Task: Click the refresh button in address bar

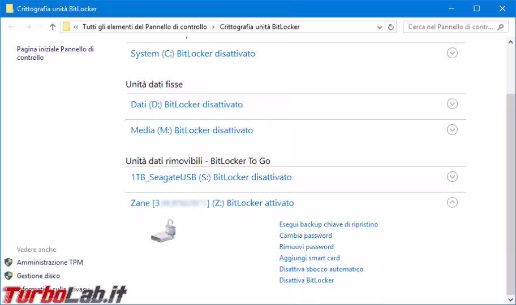Action: (390, 27)
